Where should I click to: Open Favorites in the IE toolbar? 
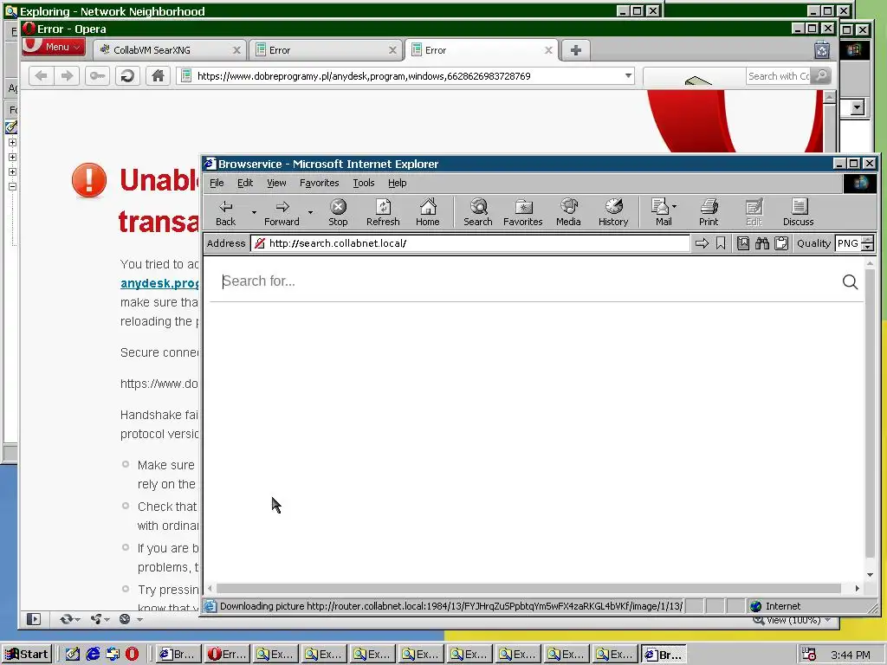pyautogui.click(x=522, y=212)
